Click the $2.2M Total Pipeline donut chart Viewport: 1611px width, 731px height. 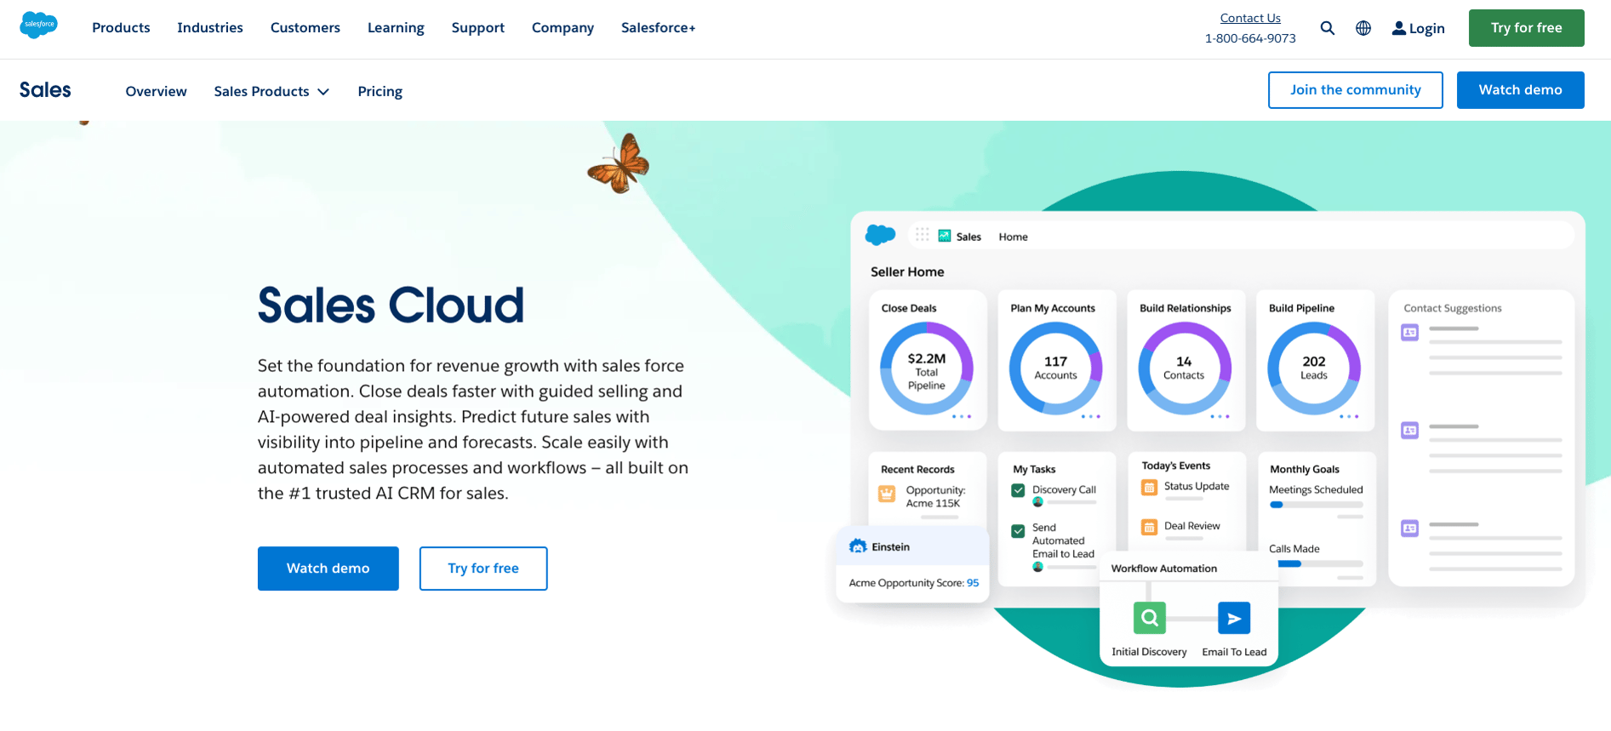[x=927, y=369]
